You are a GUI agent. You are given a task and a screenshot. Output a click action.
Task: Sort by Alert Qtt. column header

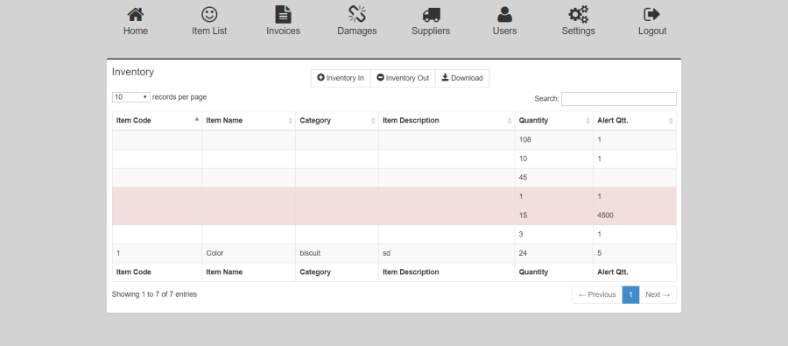pos(635,121)
